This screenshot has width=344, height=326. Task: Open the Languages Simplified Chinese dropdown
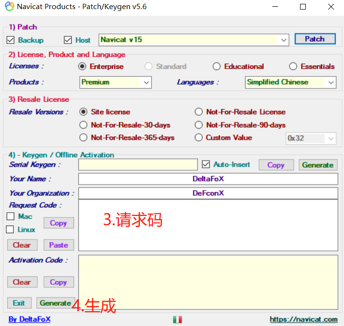(290, 82)
